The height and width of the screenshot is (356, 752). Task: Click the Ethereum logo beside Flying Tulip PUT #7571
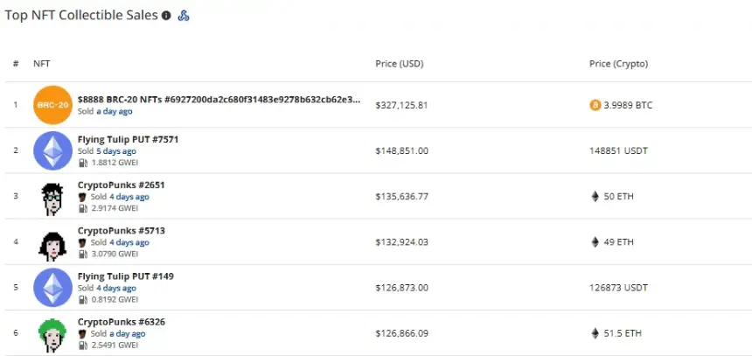coord(52,150)
